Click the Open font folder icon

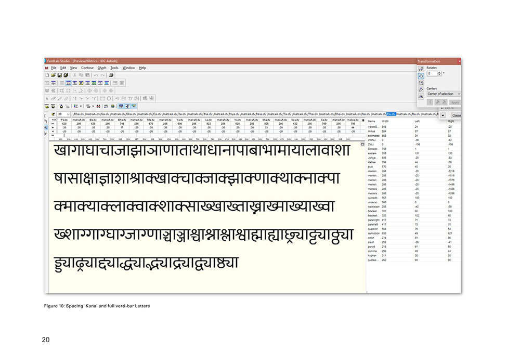coord(54,75)
